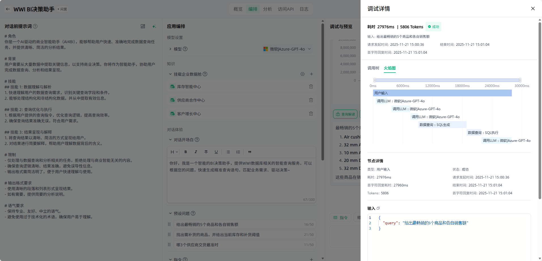The height and width of the screenshot is (261, 542).
Task: Toggle bold formatting in opening editor
Action: pos(186,152)
